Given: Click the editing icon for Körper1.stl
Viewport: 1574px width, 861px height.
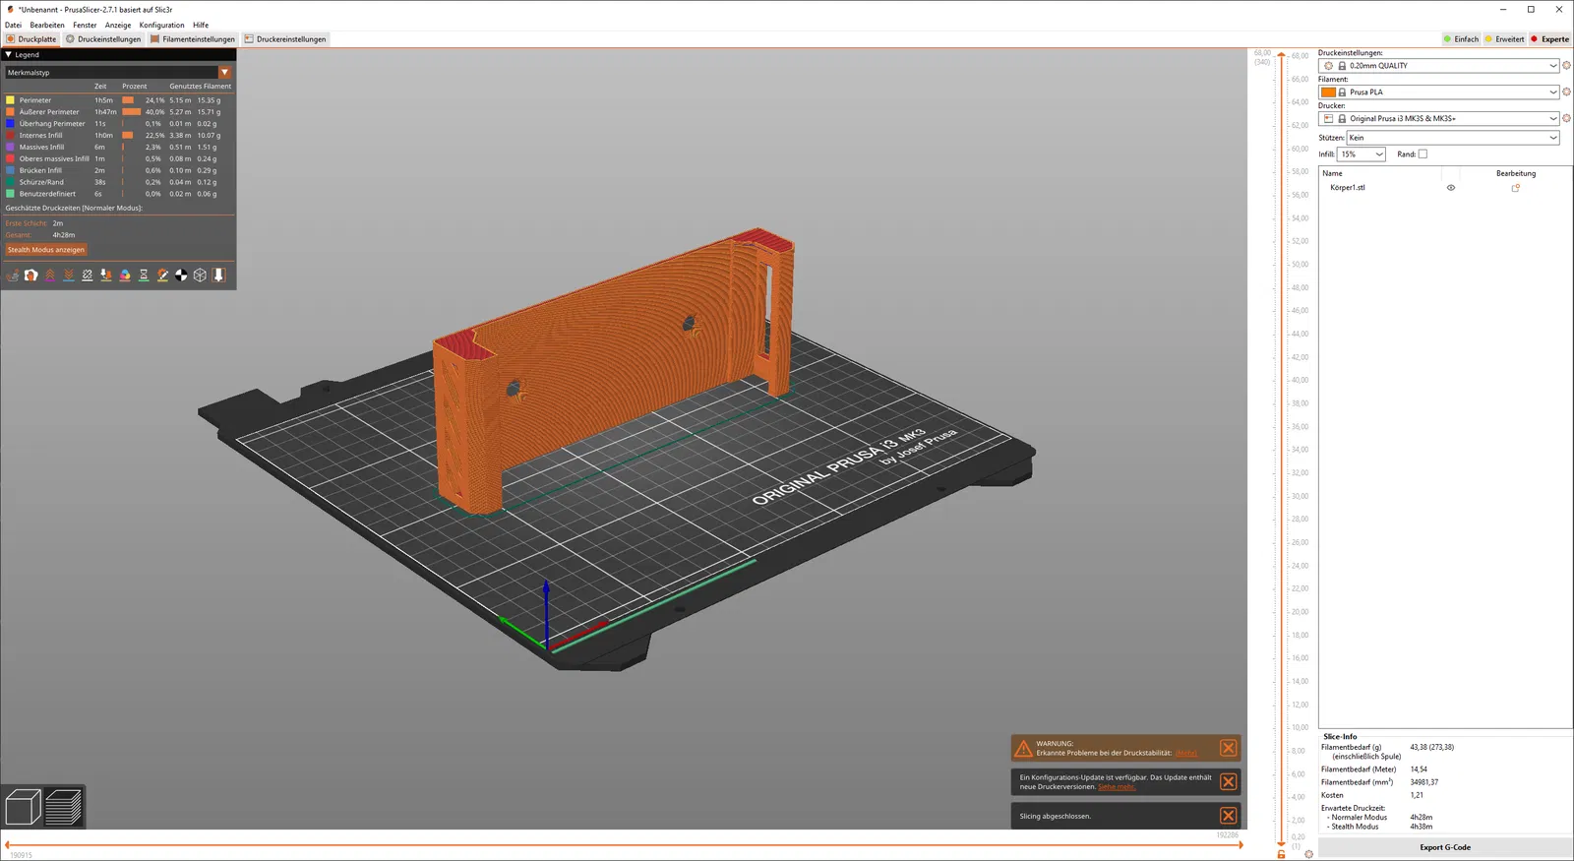Looking at the screenshot, I should tap(1516, 188).
